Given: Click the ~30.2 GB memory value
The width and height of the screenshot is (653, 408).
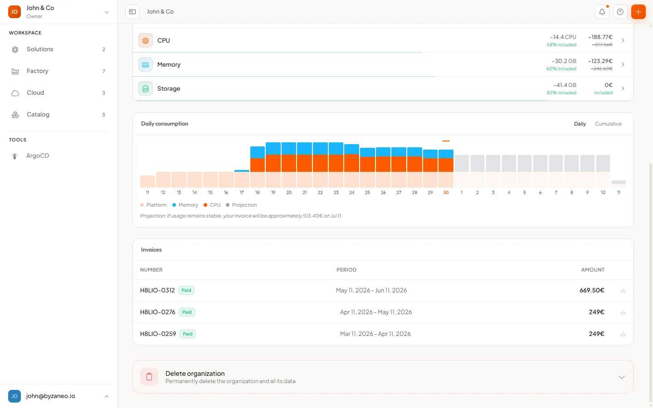Looking at the screenshot, I should 564,61.
